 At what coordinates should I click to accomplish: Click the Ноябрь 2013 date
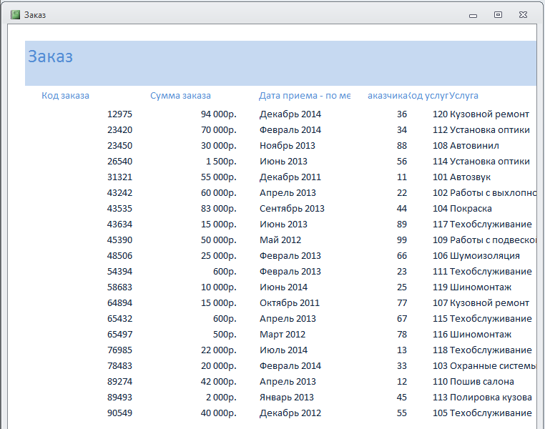click(x=288, y=146)
